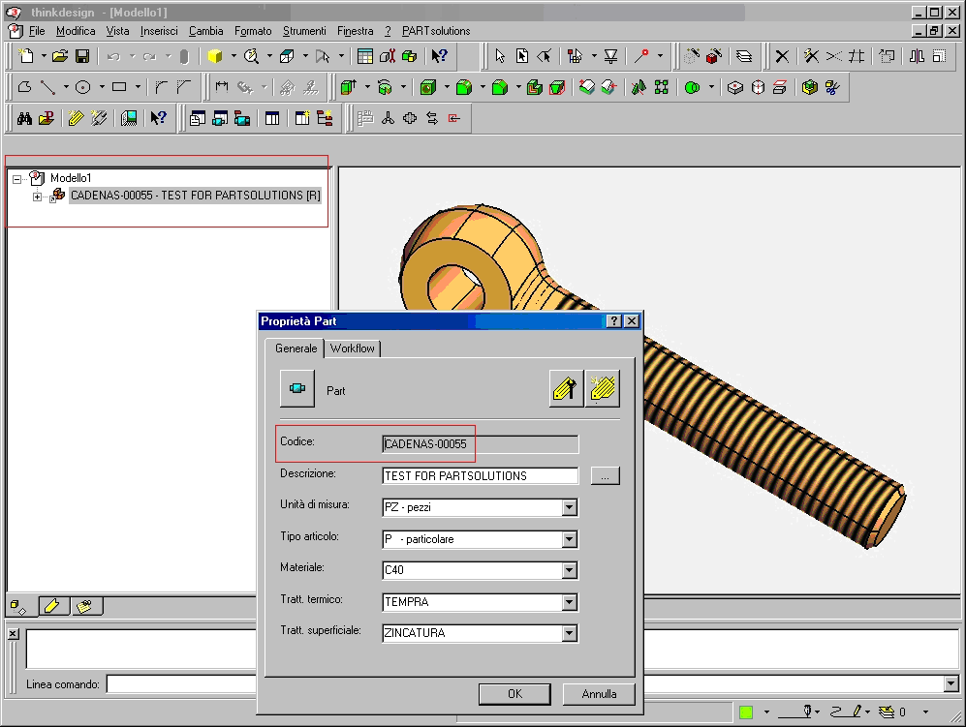Open the Materiale dropdown
Viewport: 966px width, 727px height.
[570, 570]
